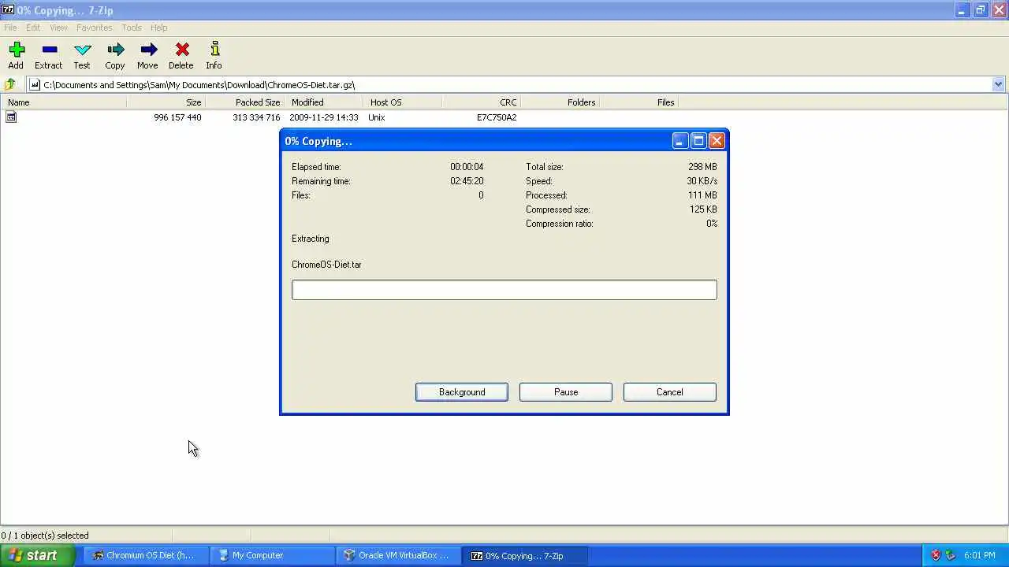
Task: Click the Up folder icon beside address bar
Action: (x=10, y=84)
